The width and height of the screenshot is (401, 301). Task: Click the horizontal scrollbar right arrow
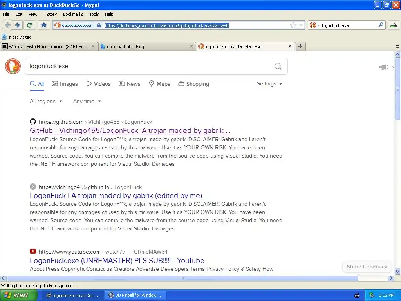tap(391, 278)
